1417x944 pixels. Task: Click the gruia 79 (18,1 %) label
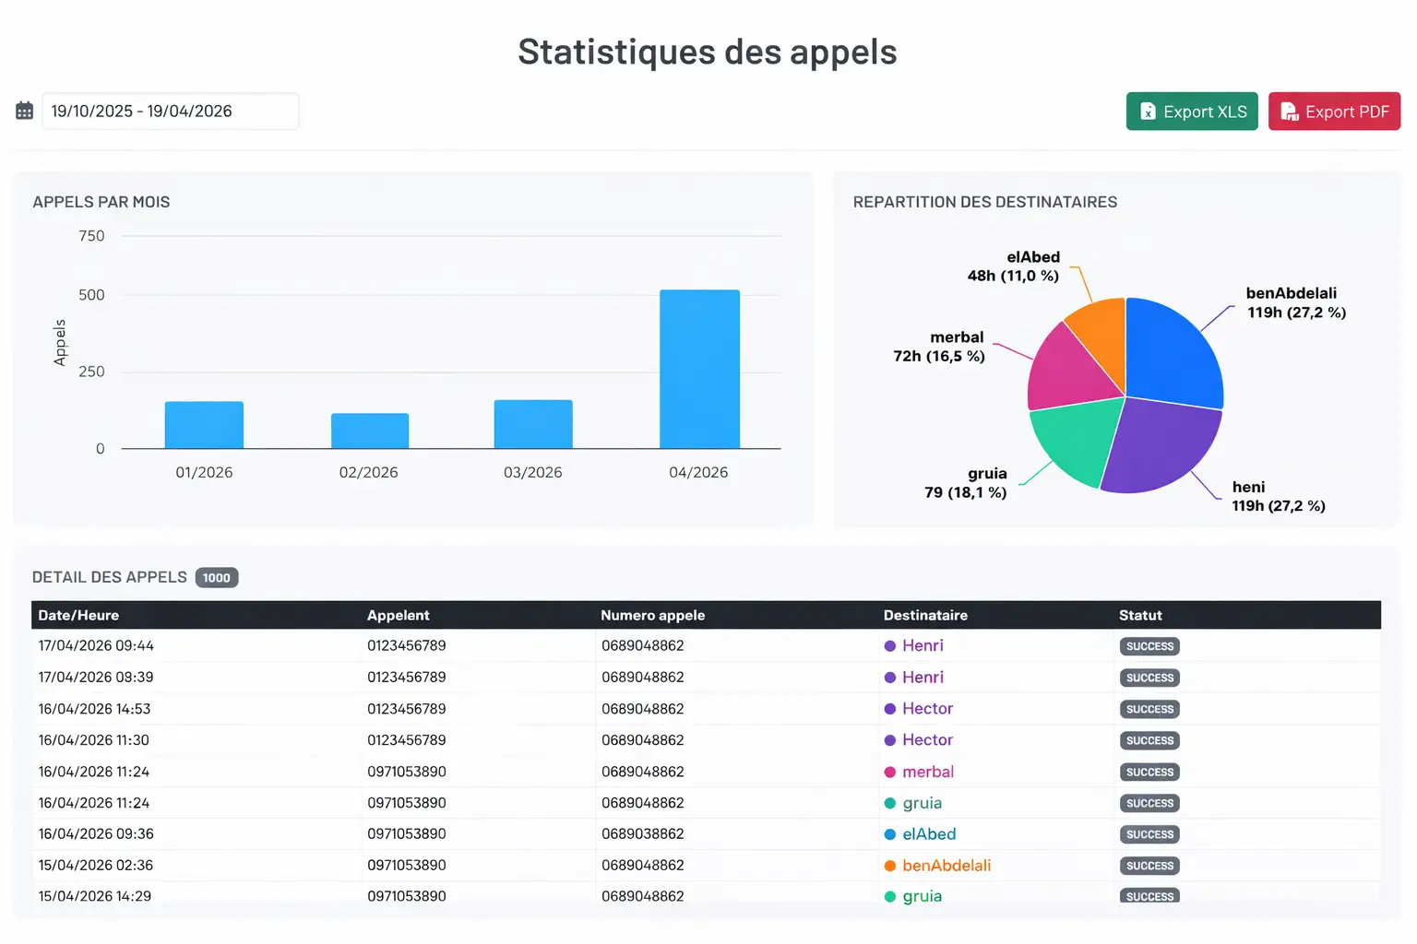click(966, 483)
